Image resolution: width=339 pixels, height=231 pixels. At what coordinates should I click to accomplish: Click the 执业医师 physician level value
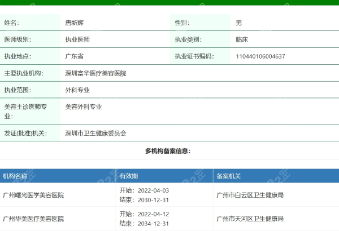(x=77, y=40)
